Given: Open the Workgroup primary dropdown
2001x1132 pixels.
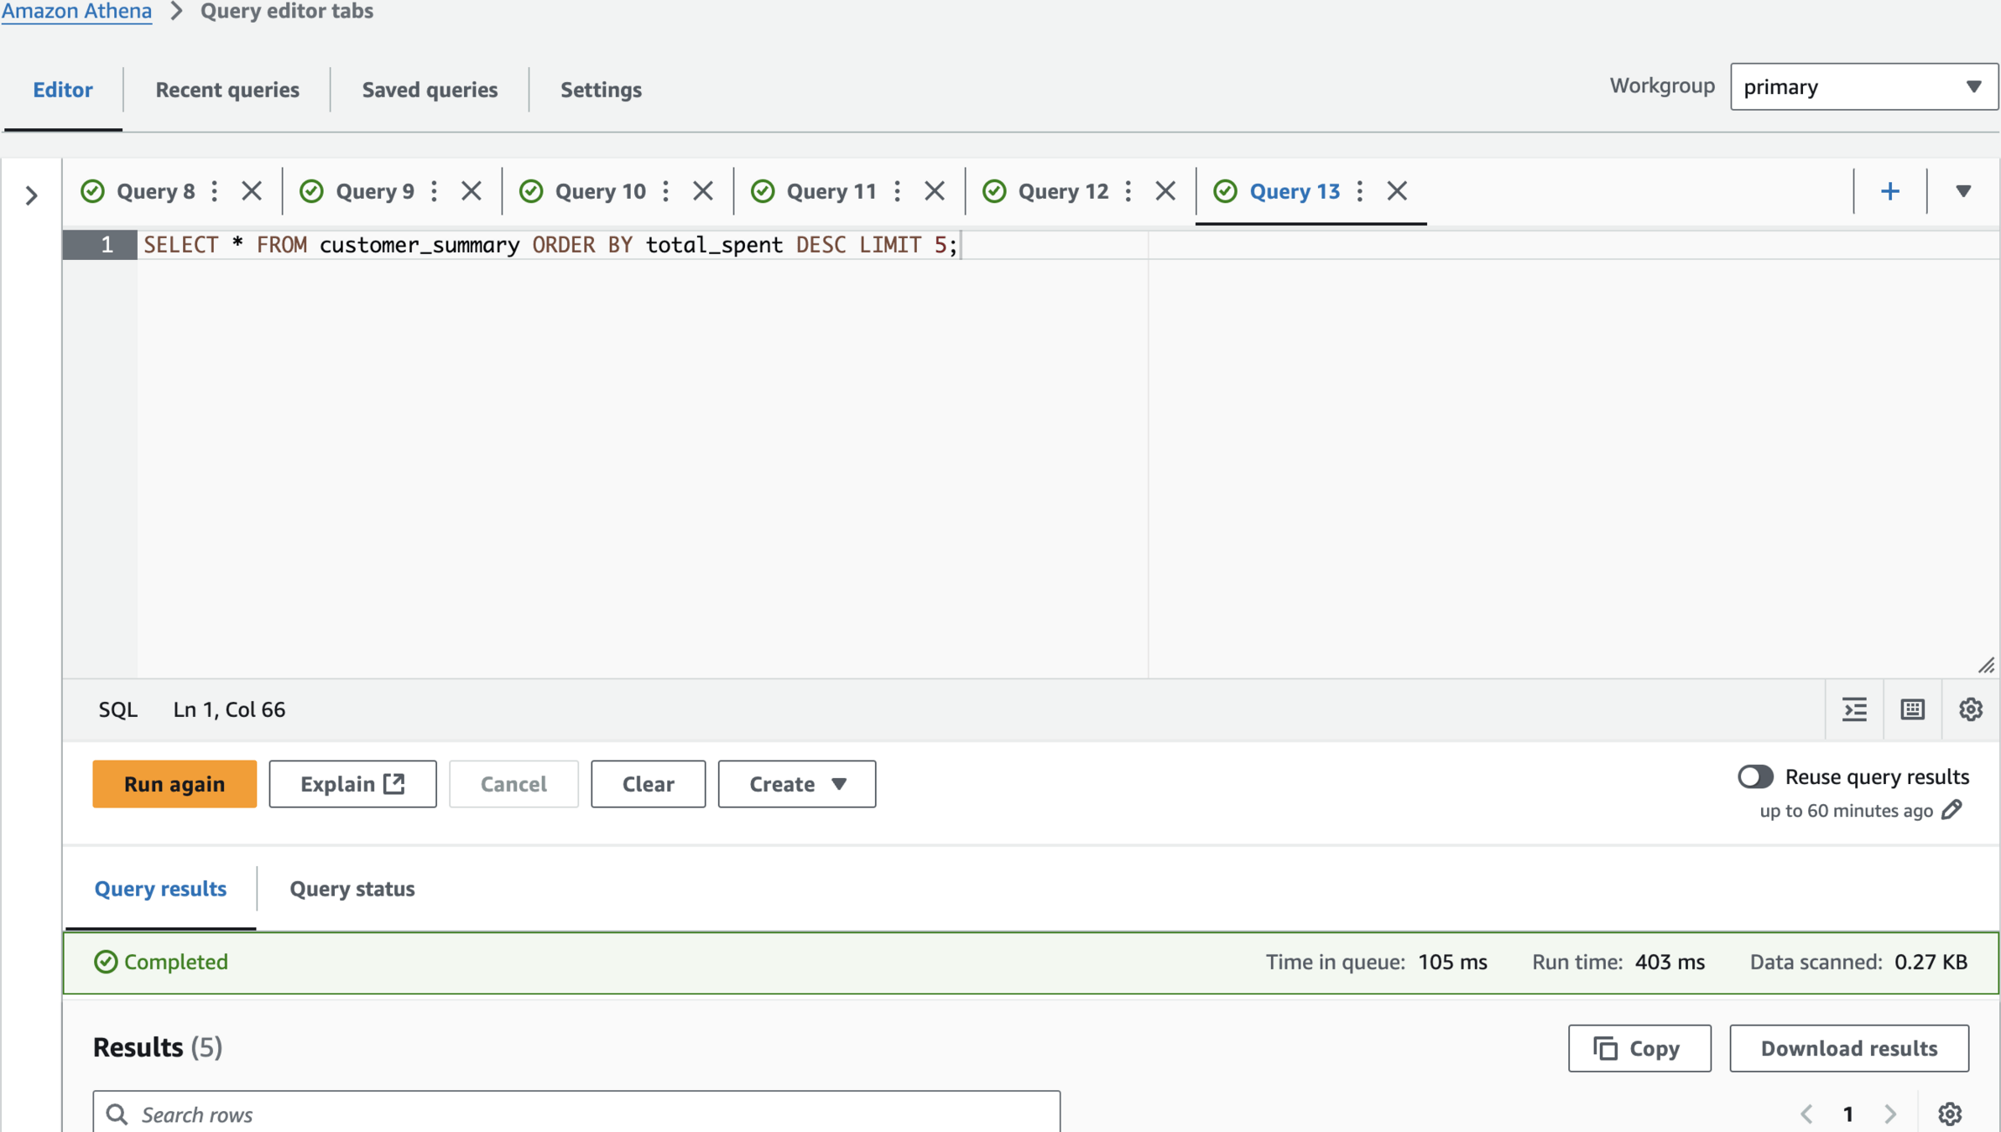Looking at the screenshot, I should [1863, 86].
